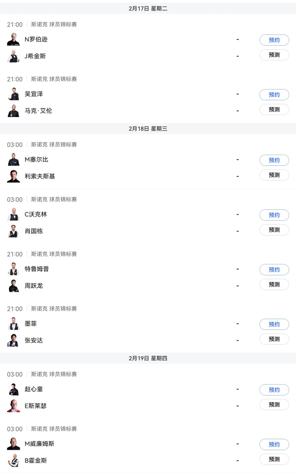Click the 2月18日 星期三 date header

(x=148, y=128)
